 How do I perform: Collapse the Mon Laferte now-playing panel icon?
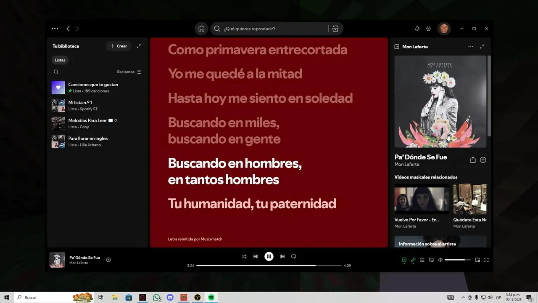pos(397,47)
